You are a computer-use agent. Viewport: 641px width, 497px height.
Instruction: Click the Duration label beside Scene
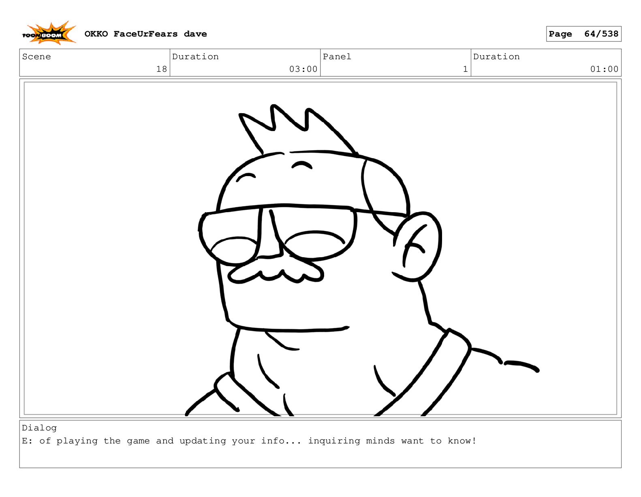(195, 57)
